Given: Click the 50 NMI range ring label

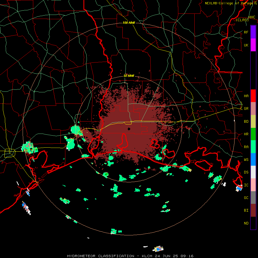Looking at the screenshot, I should [x=129, y=76].
